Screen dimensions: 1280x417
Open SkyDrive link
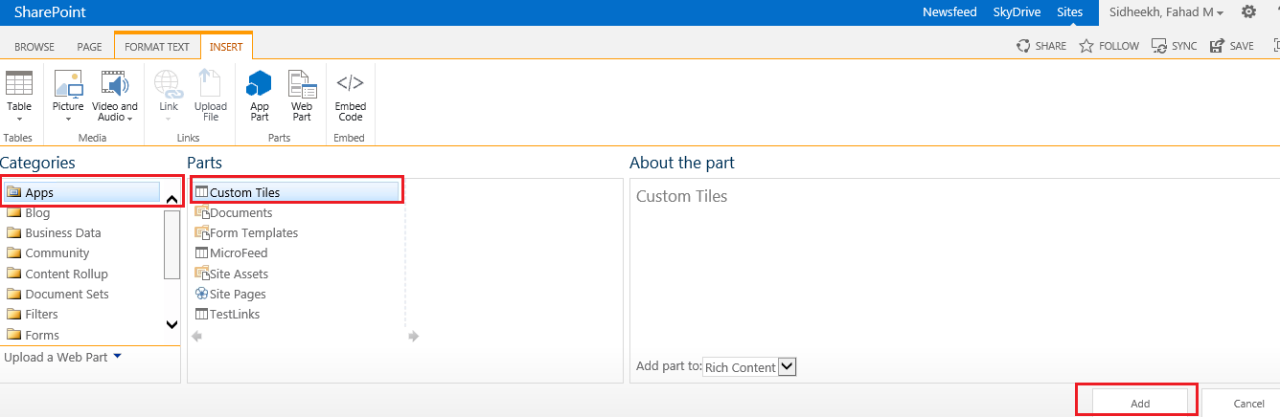(1015, 12)
